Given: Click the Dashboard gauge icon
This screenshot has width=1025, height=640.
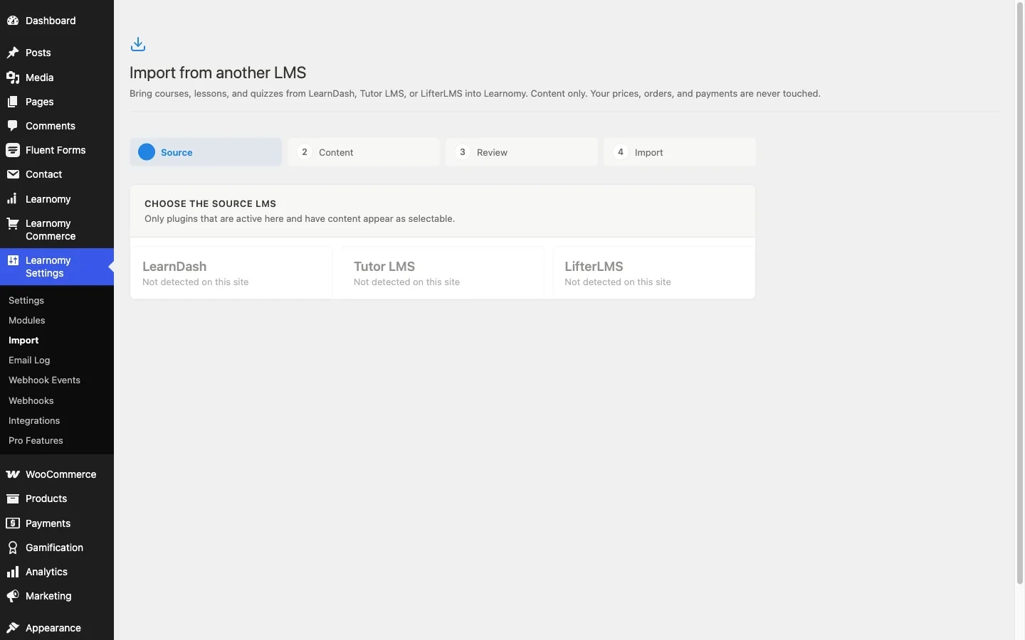Looking at the screenshot, I should [x=13, y=21].
